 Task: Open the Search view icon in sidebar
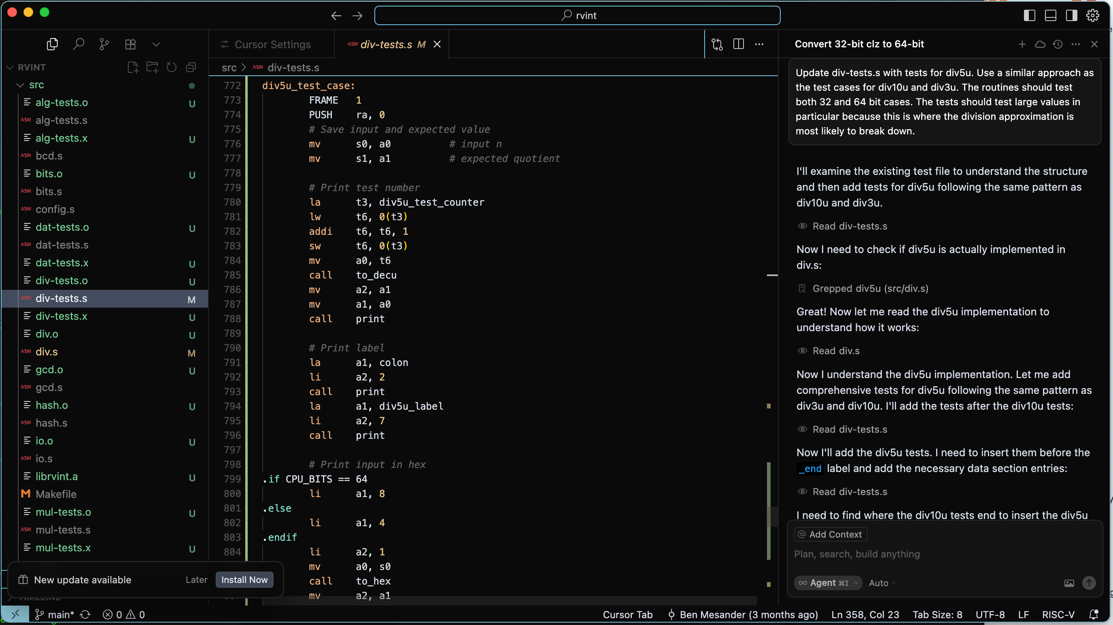pos(78,44)
